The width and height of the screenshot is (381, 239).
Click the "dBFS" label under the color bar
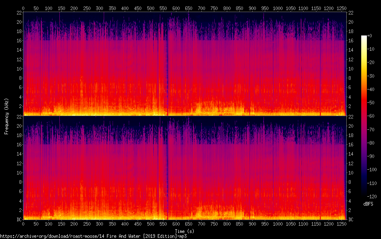click(x=368, y=204)
